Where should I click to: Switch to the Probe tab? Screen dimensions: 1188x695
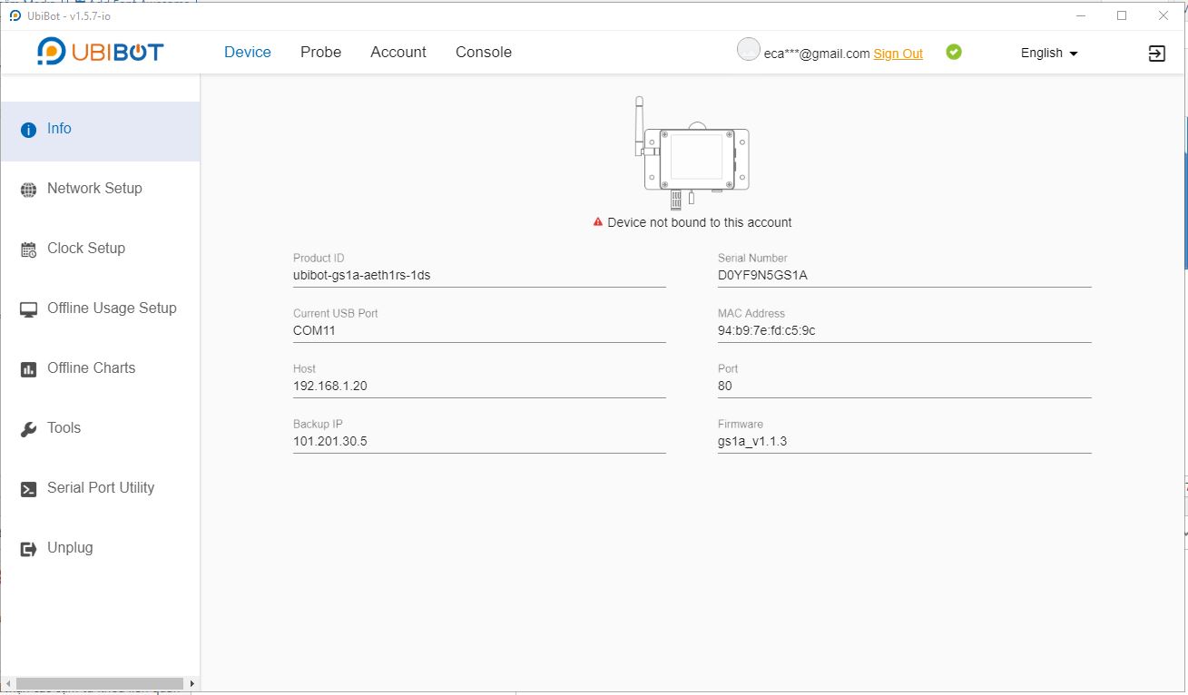320,52
